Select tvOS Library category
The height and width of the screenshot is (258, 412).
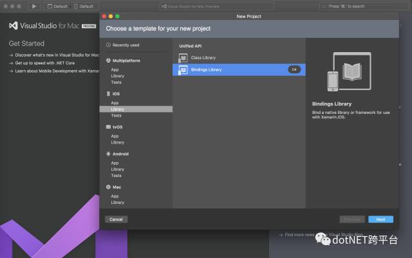[x=117, y=142]
